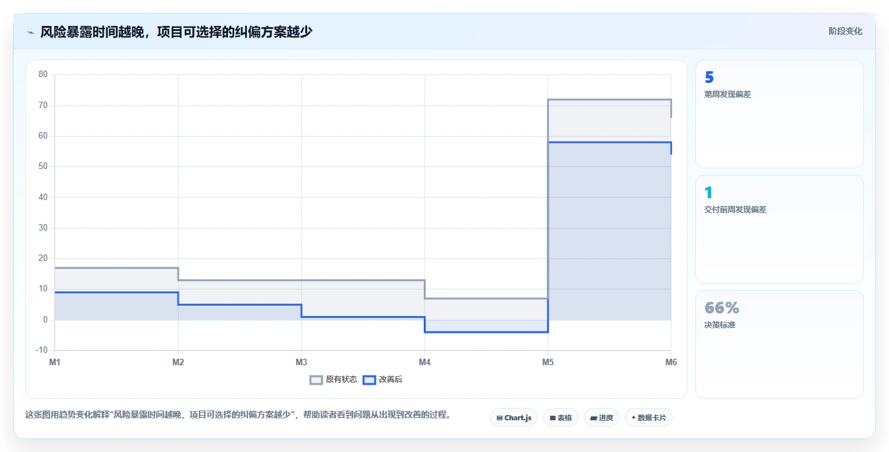This screenshot has height=452, width=889.
Task: Click the -10 y-axis label
Action: coord(41,350)
